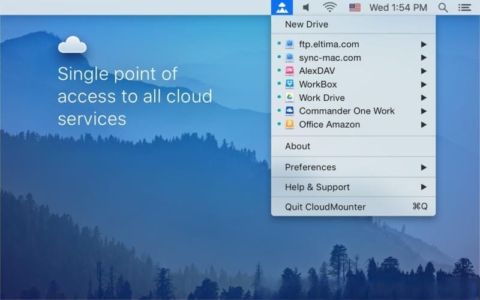The width and height of the screenshot is (480, 300).
Task: Click the ⌘Q shortcut label
Action: tap(419, 206)
